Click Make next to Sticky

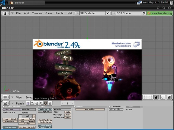[x=68, y=112]
